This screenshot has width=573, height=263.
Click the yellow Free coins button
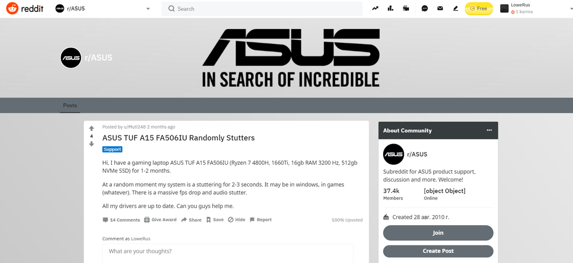coord(479,9)
